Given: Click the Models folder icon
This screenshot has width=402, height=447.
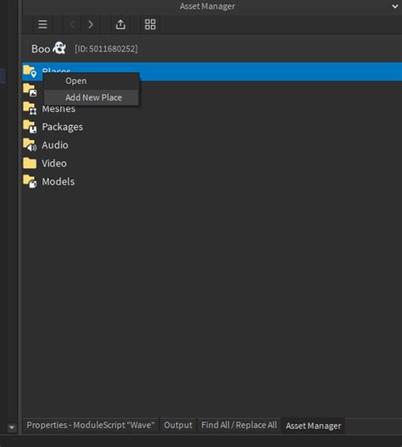Looking at the screenshot, I should point(30,182).
